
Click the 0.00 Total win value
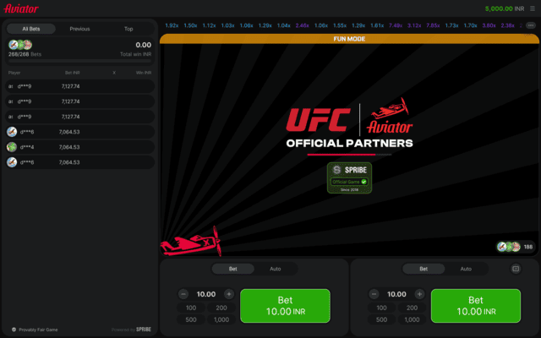[143, 45]
